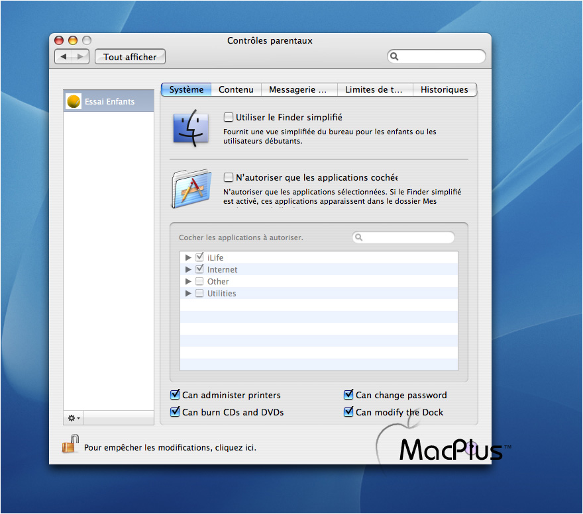Click the padlock icon to prevent changes
583x514 pixels.
tap(70, 444)
